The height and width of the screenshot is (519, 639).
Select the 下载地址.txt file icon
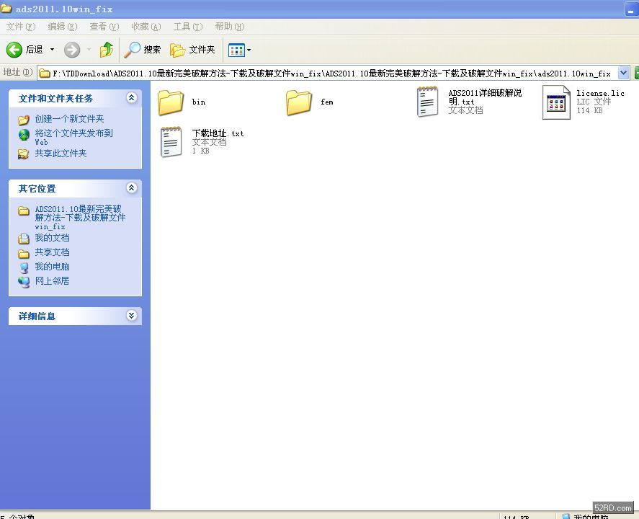[171, 141]
